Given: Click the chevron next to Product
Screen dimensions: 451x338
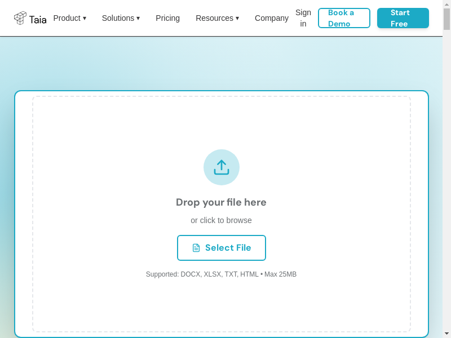Looking at the screenshot, I should [85, 18].
